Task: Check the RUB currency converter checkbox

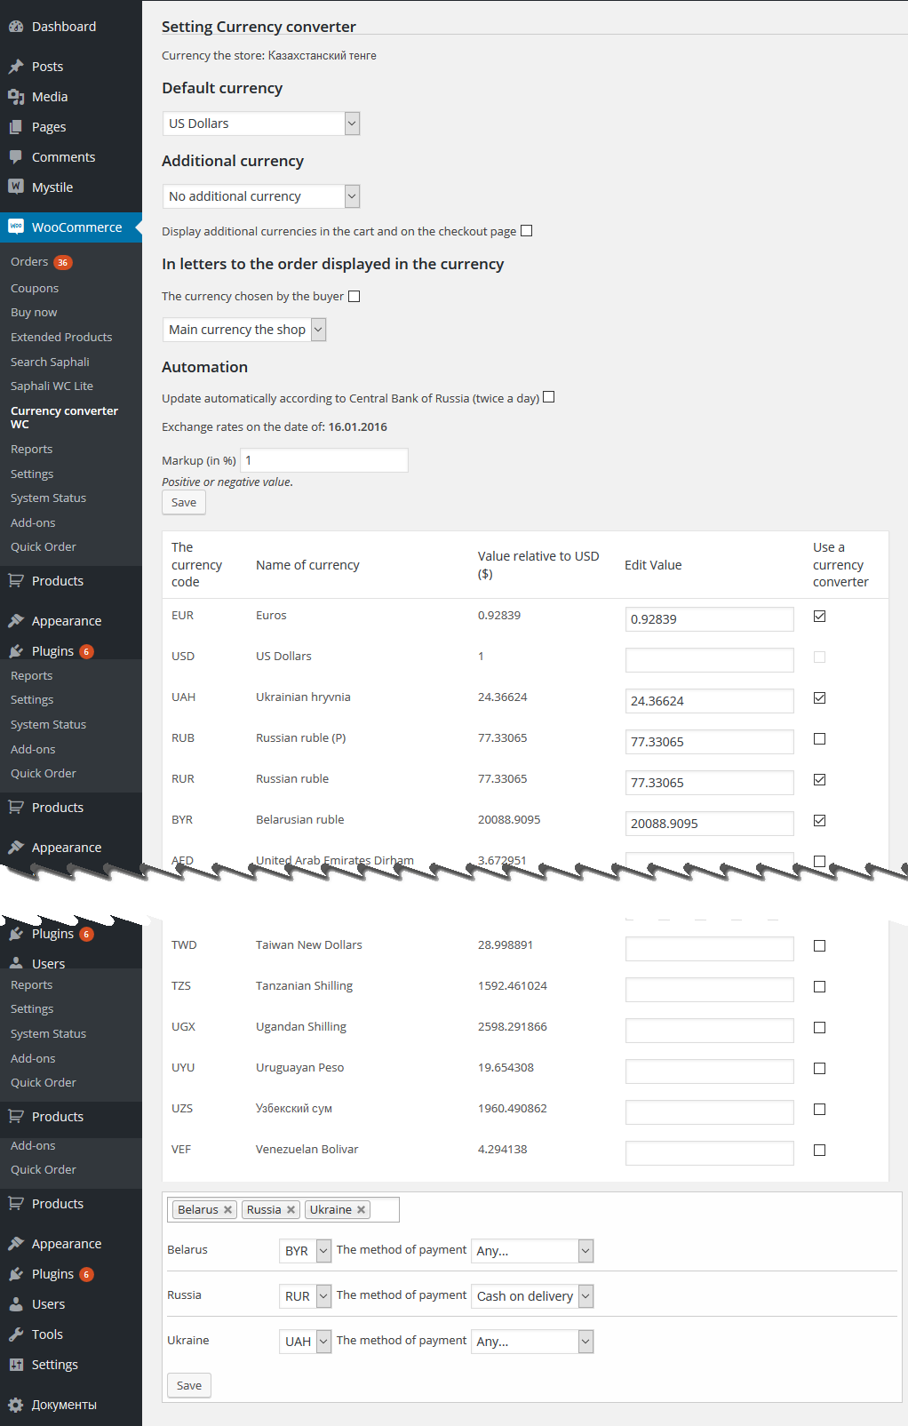Action: (x=820, y=739)
